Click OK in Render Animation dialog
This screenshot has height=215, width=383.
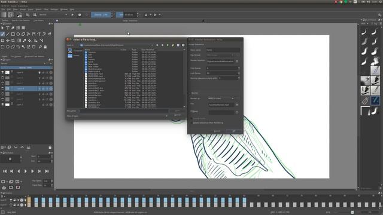pyautogui.click(x=234, y=131)
